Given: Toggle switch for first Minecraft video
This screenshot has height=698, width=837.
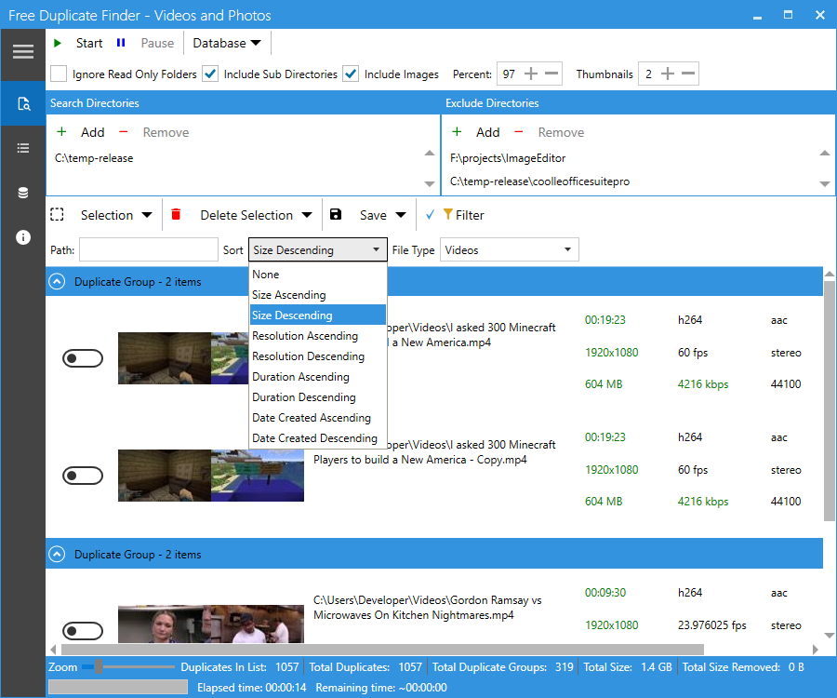Looking at the screenshot, I should [x=83, y=358].
